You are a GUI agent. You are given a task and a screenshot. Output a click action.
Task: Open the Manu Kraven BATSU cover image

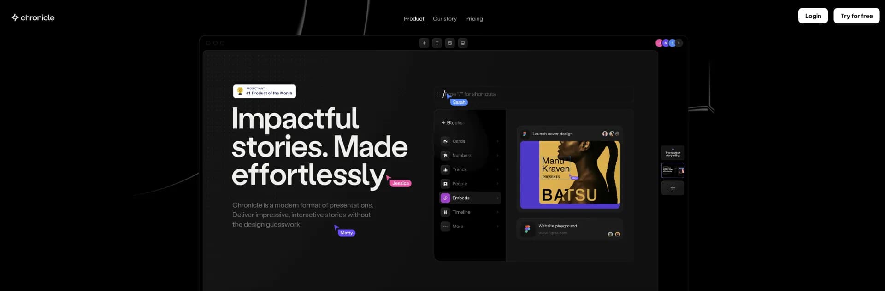point(570,175)
